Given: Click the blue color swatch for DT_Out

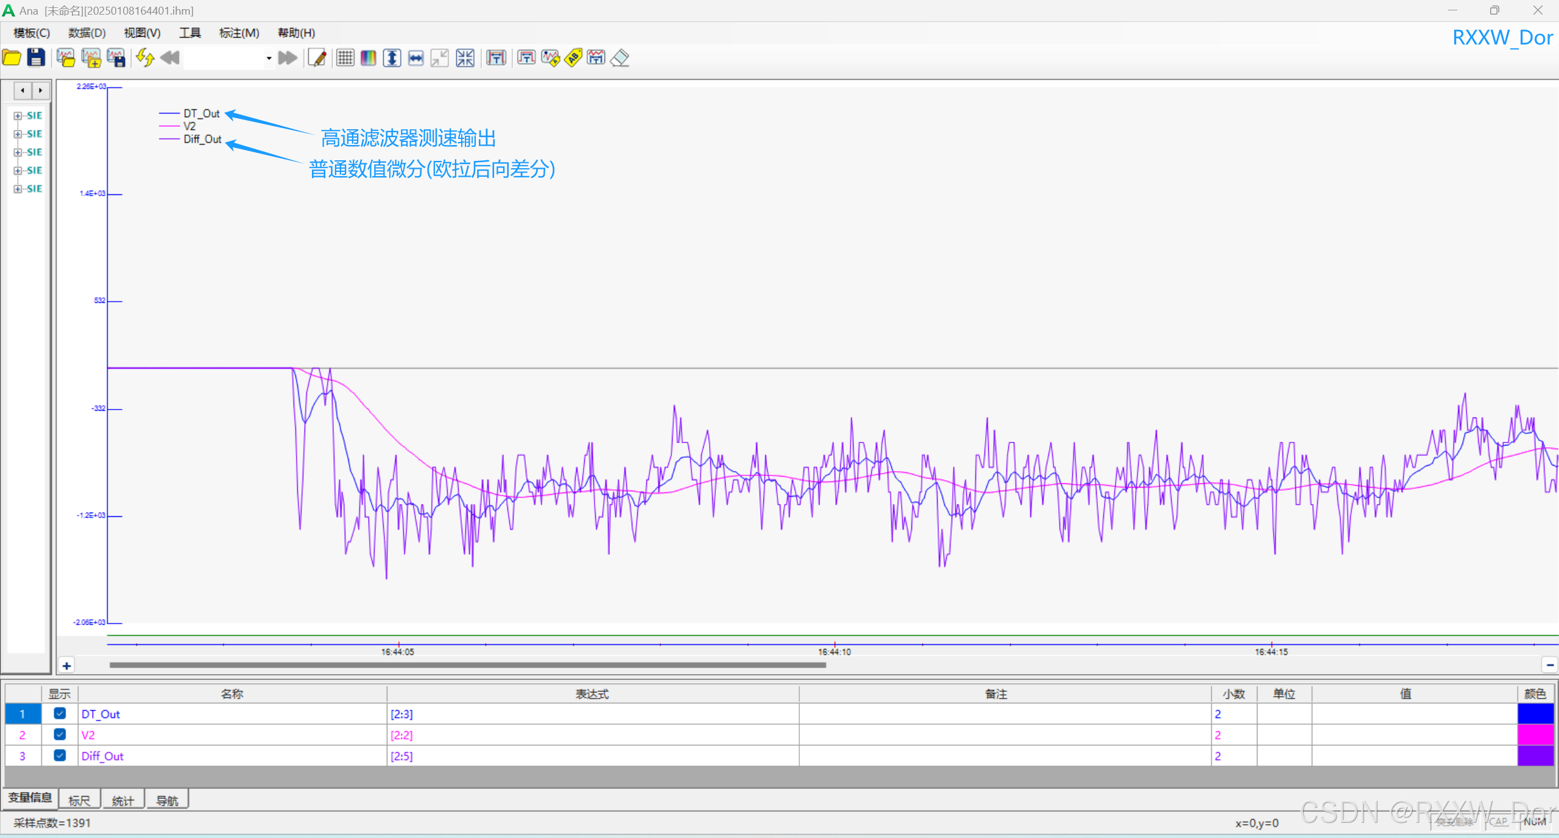Looking at the screenshot, I should click(x=1535, y=714).
